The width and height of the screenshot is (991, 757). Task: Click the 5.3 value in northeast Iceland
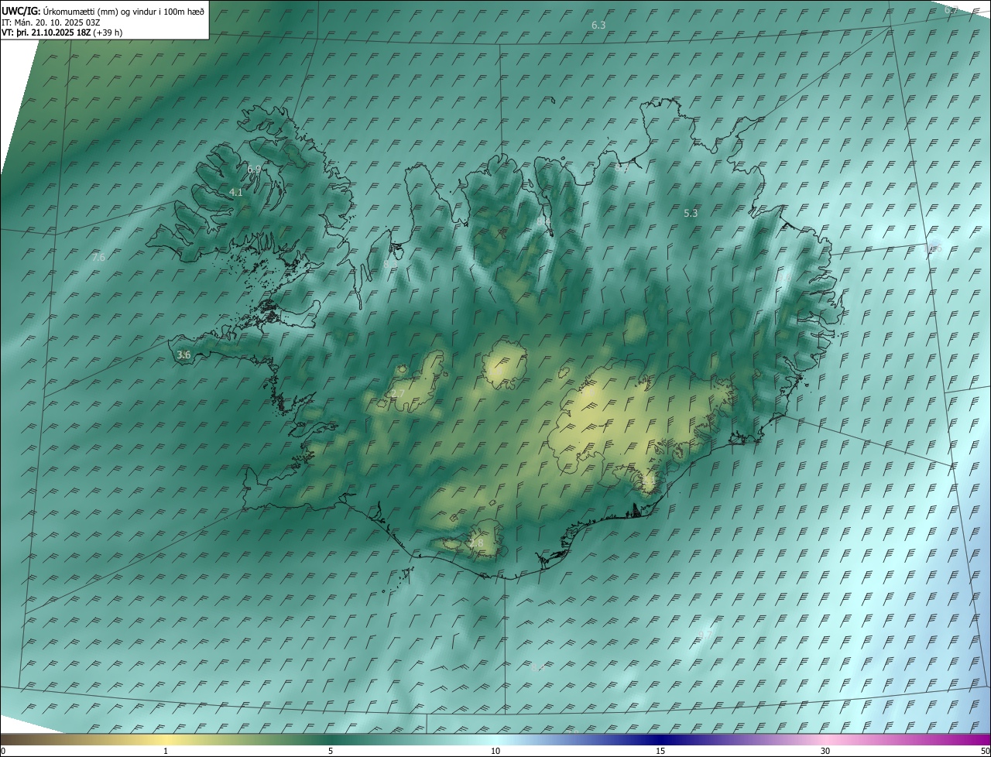tap(691, 213)
